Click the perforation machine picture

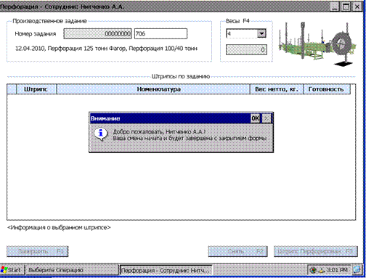(317, 44)
